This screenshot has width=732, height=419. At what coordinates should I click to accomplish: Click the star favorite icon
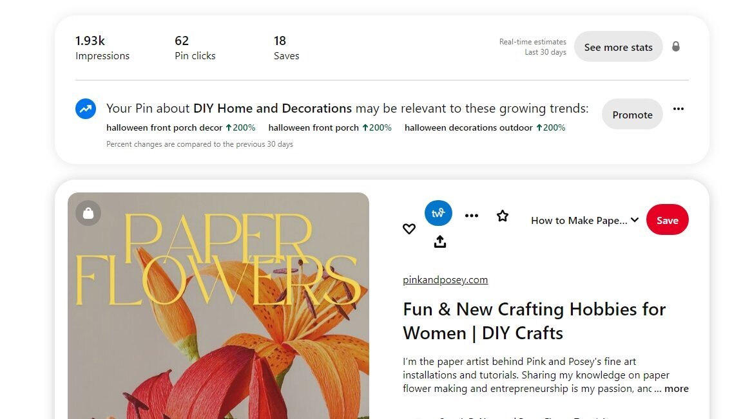(503, 216)
